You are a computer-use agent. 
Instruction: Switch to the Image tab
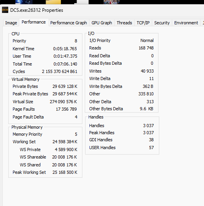tap(11, 23)
